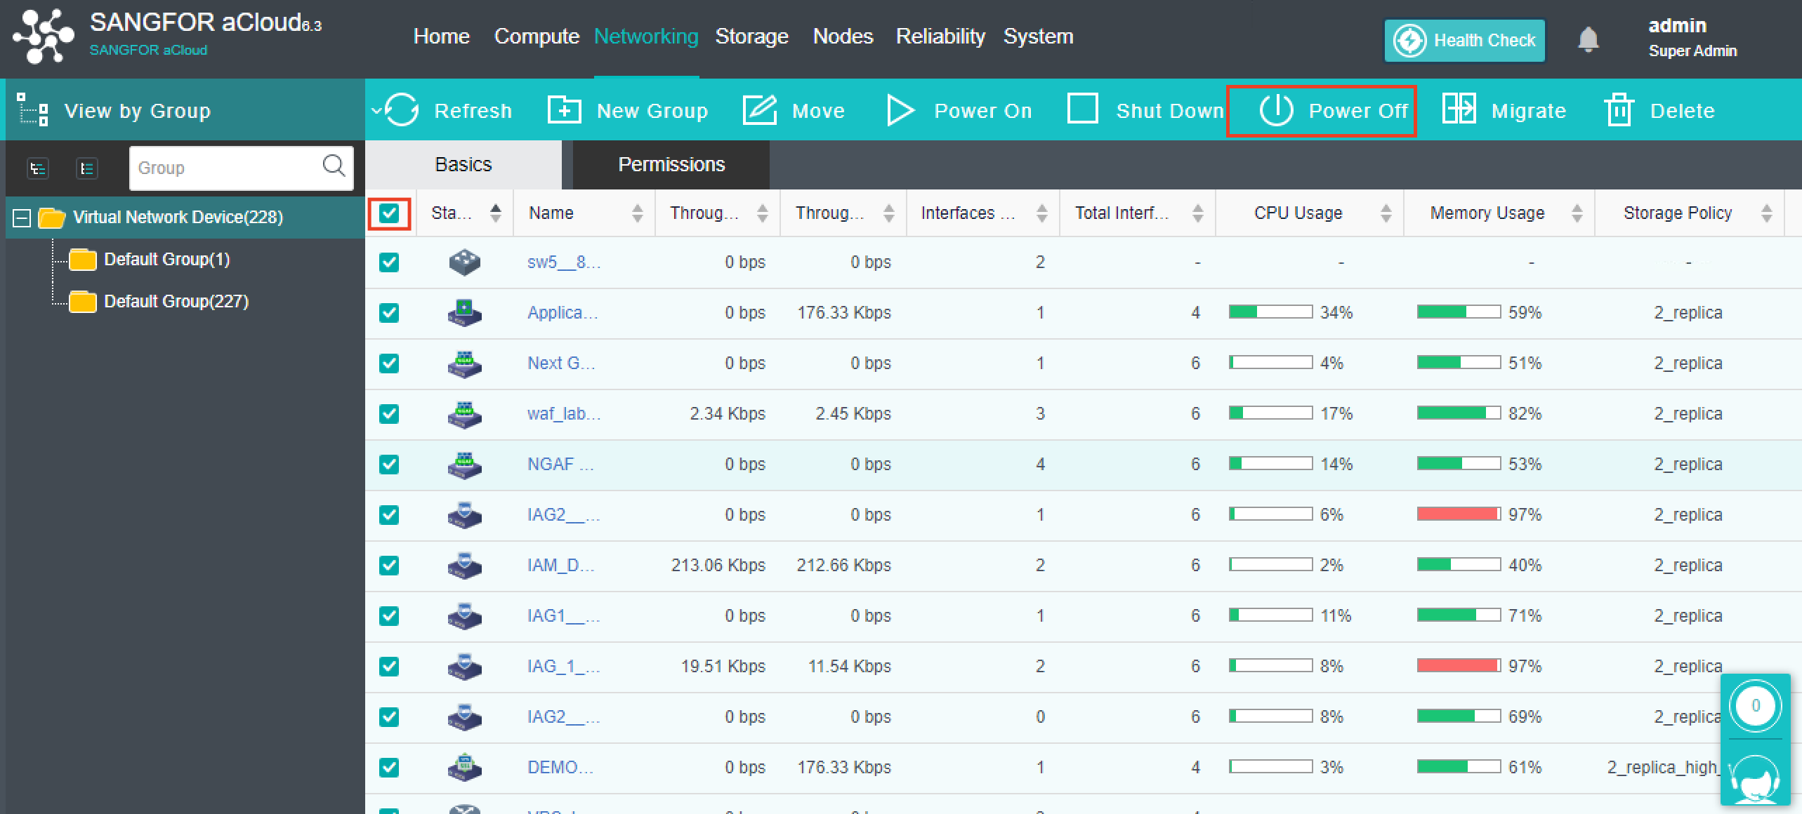Click the task counter circle showing 0
The height and width of the screenshot is (814, 1802).
(x=1755, y=706)
